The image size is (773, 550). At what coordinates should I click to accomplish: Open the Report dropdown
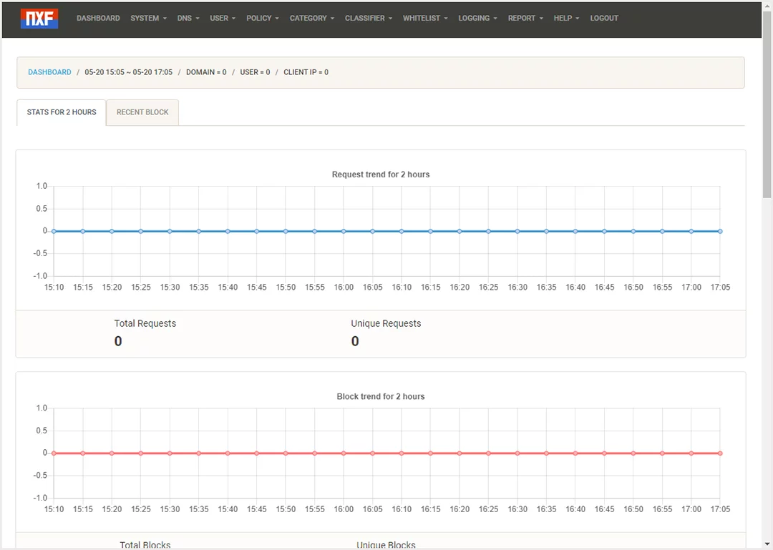pyautogui.click(x=525, y=19)
